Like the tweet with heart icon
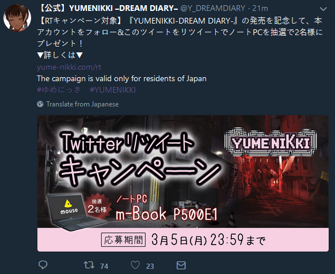Viewport: 335px width, 274px height. point(135,265)
